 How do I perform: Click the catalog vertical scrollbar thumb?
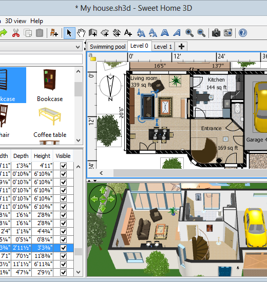79,89
